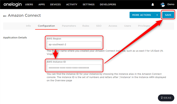Go back using arrow beside Amazon Connect
This screenshot has height=104, width=177.
click(x=5, y=16)
